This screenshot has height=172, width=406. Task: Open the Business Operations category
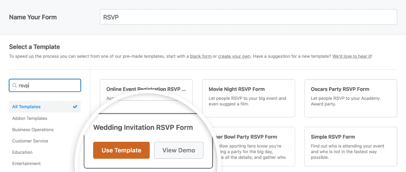pyautogui.click(x=33, y=130)
